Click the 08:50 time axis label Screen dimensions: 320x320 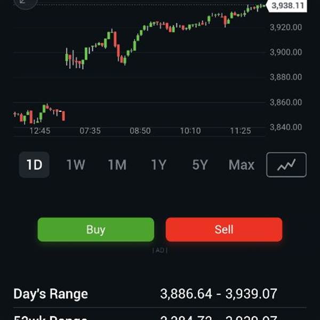(x=140, y=131)
